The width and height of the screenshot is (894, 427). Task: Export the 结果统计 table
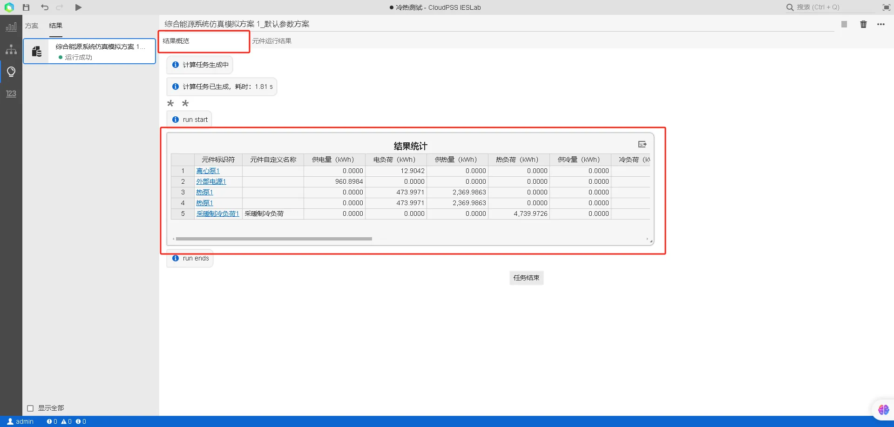(642, 145)
